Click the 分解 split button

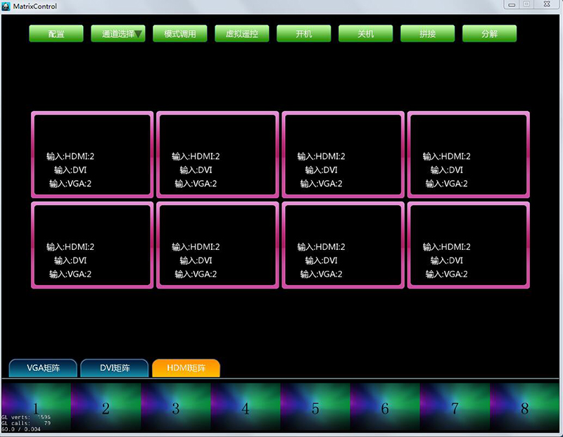click(x=490, y=34)
